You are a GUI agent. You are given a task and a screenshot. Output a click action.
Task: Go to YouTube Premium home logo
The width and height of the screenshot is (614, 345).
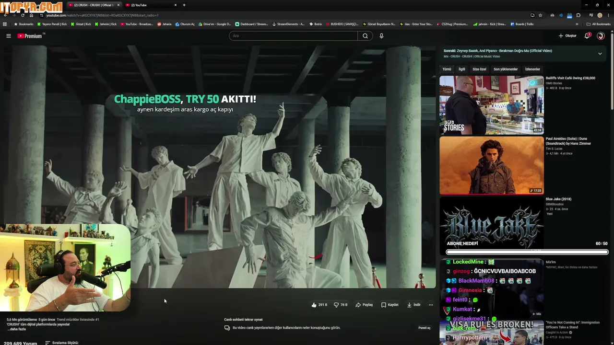point(30,36)
